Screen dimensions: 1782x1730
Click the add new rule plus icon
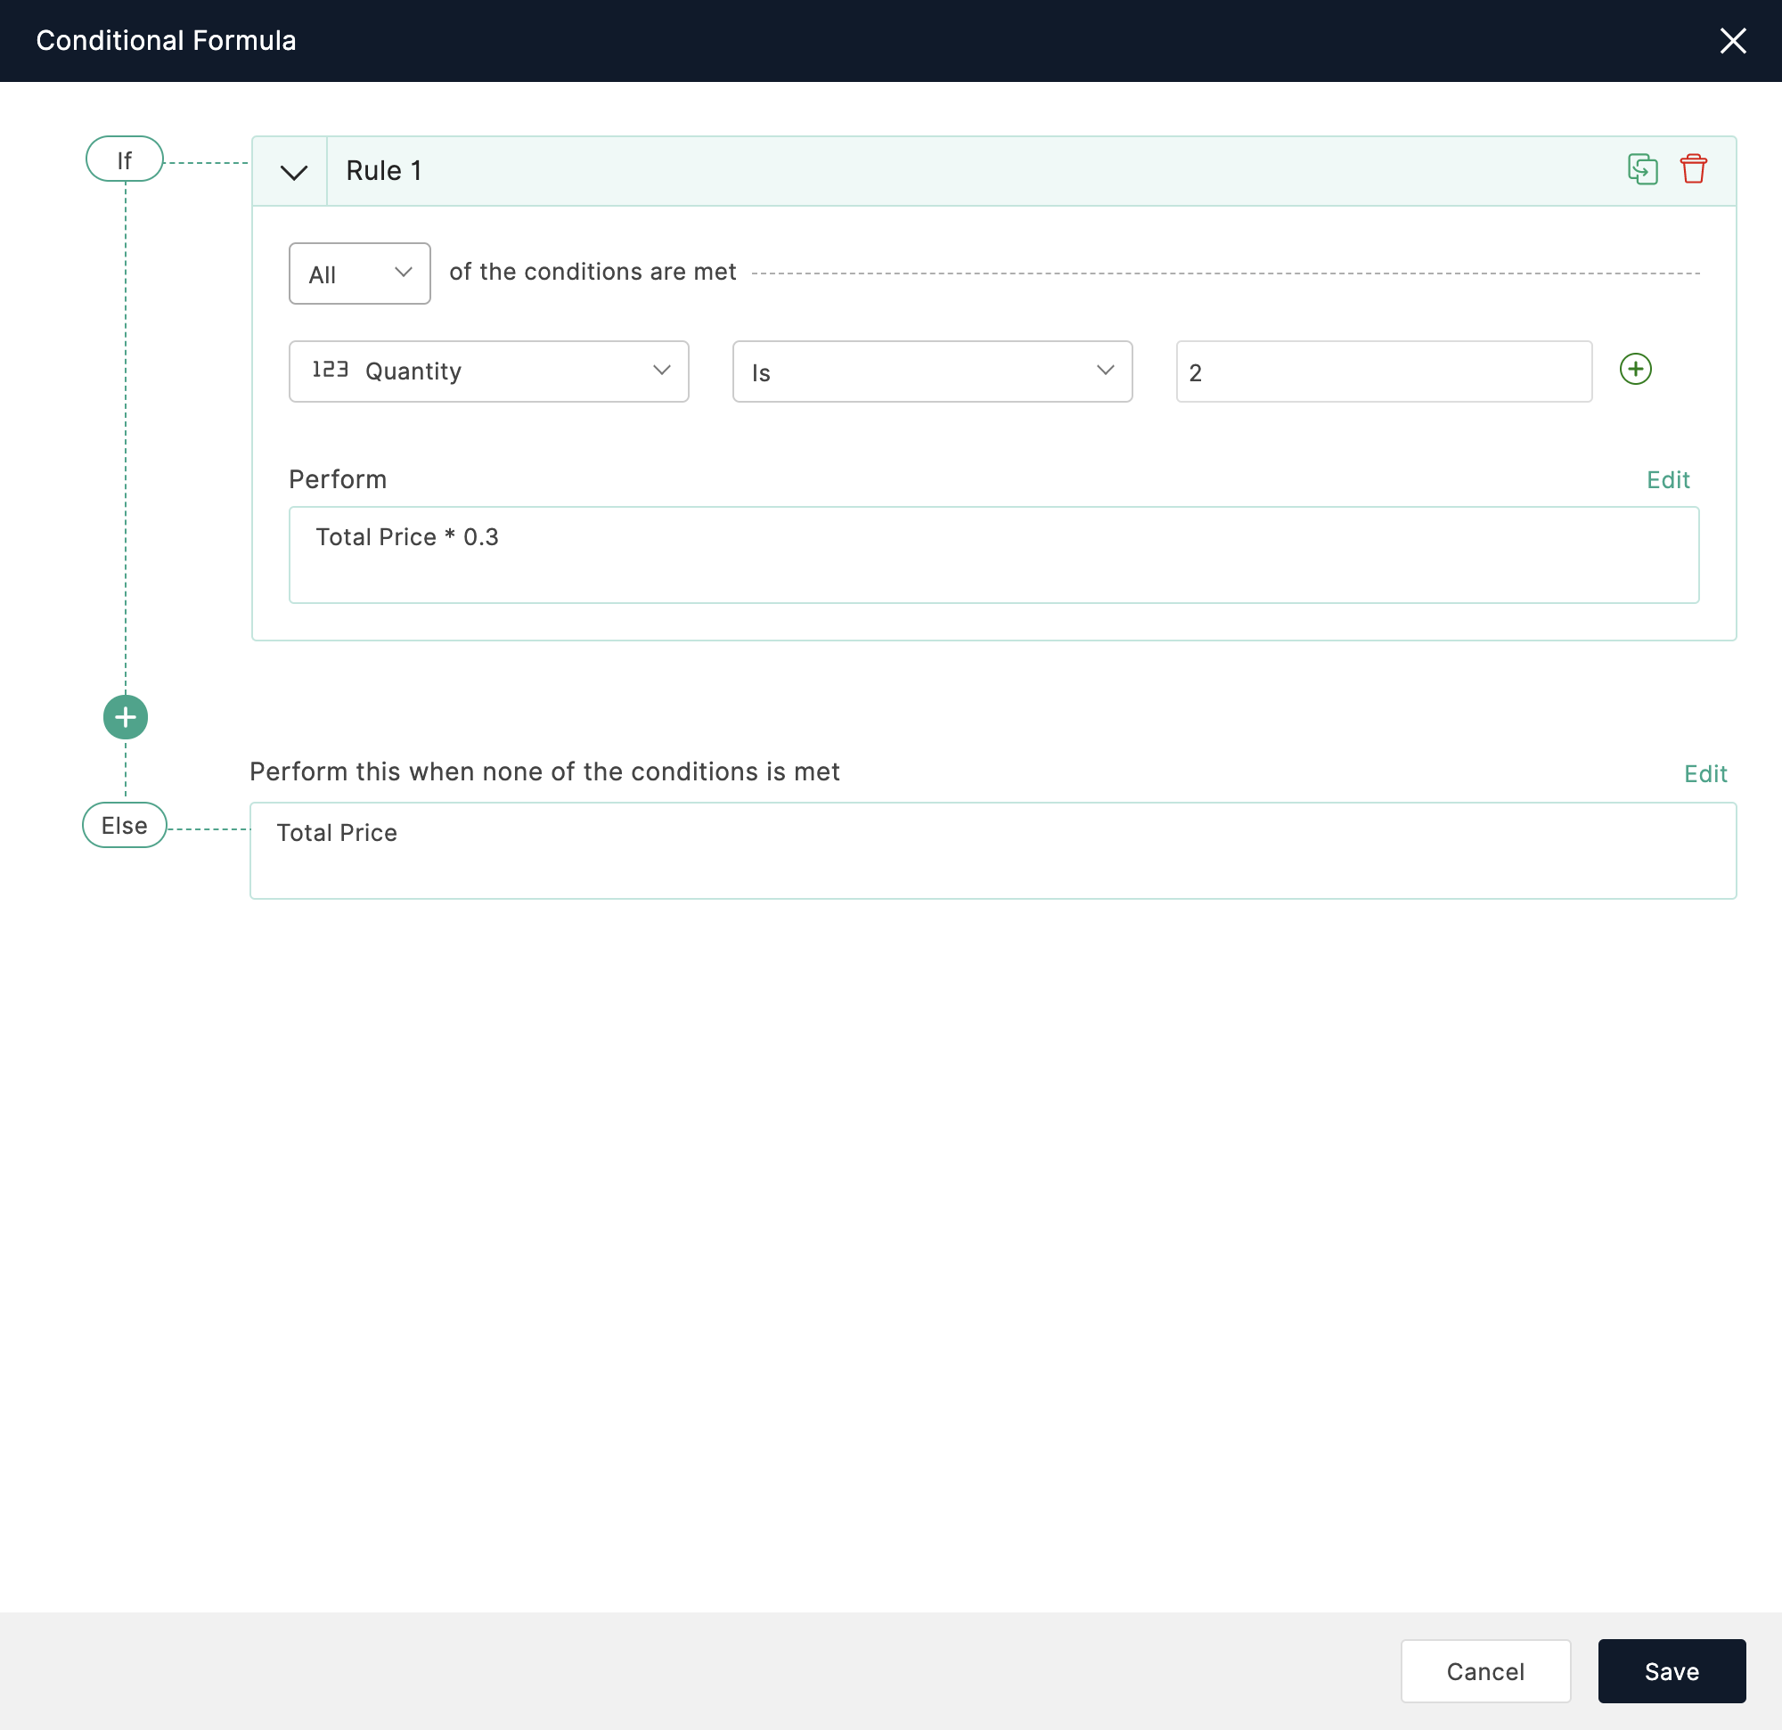coord(126,715)
